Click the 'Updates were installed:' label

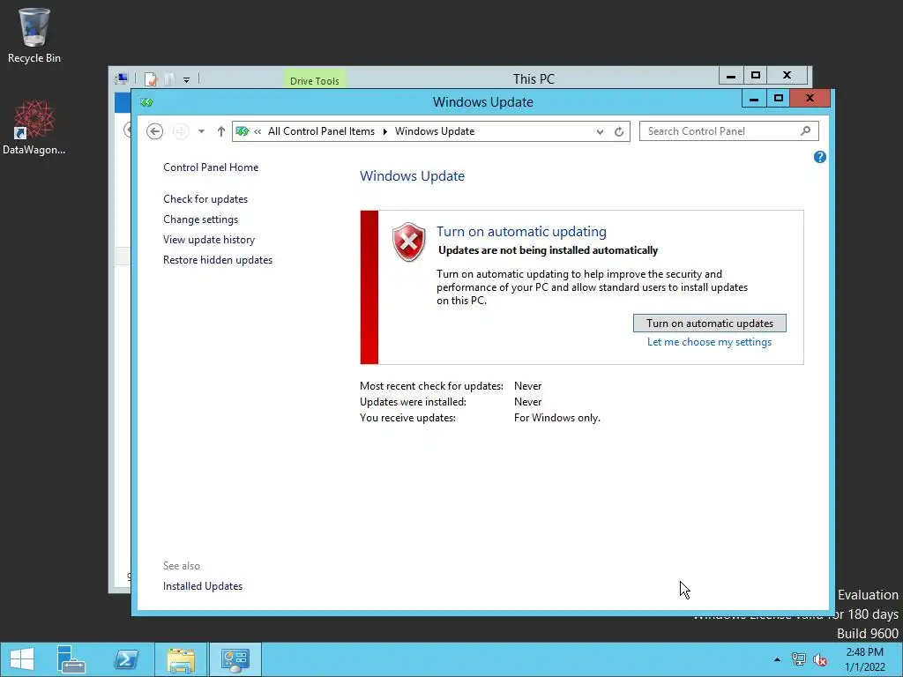click(x=413, y=402)
